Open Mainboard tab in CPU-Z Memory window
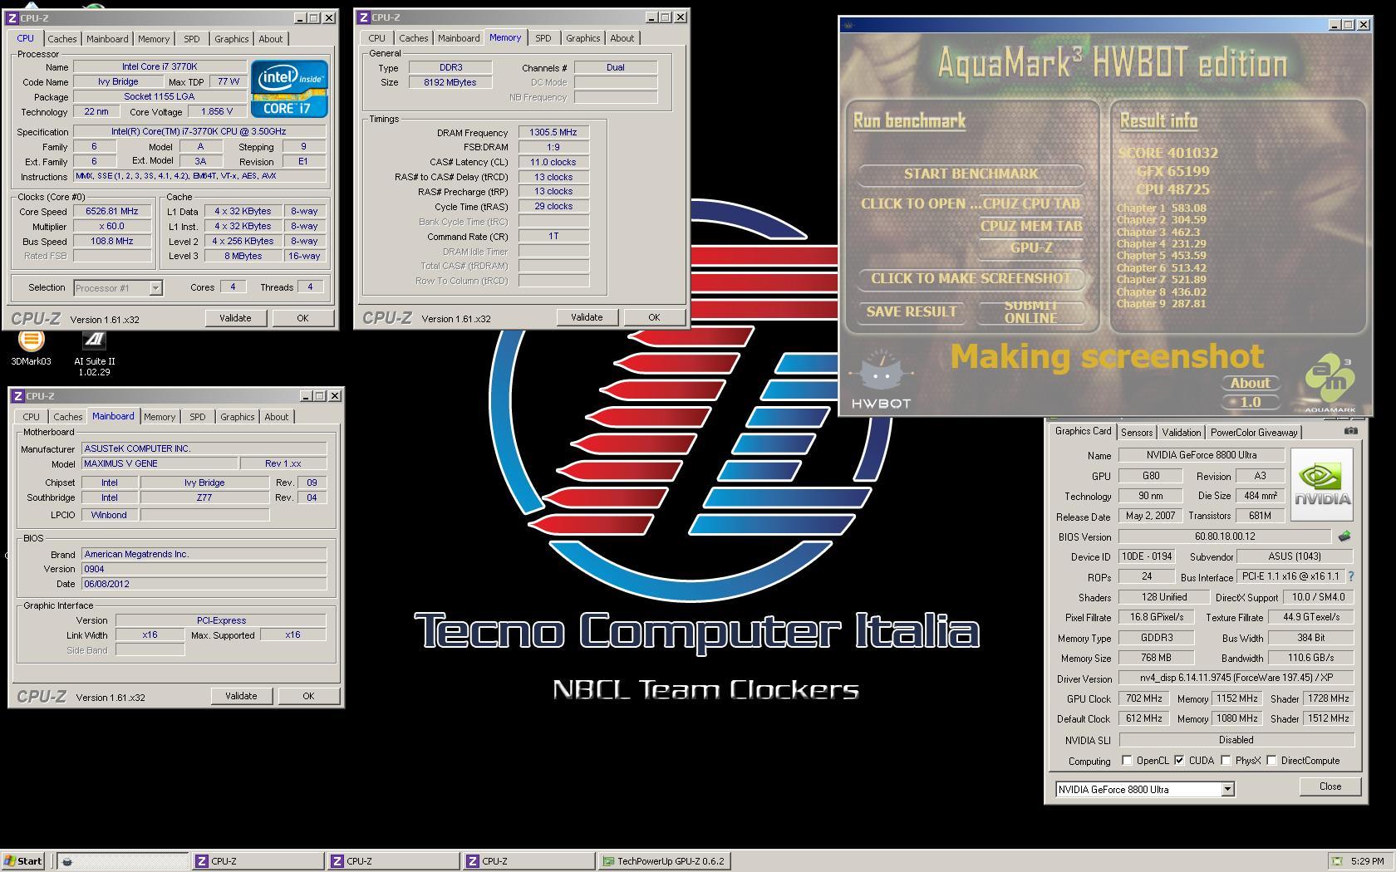The width and height of the screenshot is (1396, 872). point(459,38)
